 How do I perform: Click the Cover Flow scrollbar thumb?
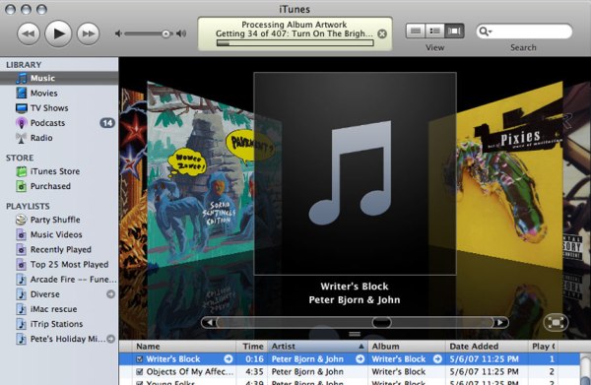pos(381,322)
